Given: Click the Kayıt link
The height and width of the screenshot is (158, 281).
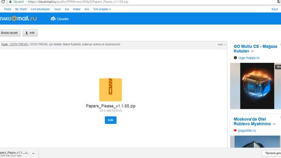Looking at the screenshot, I should point(275,9).
